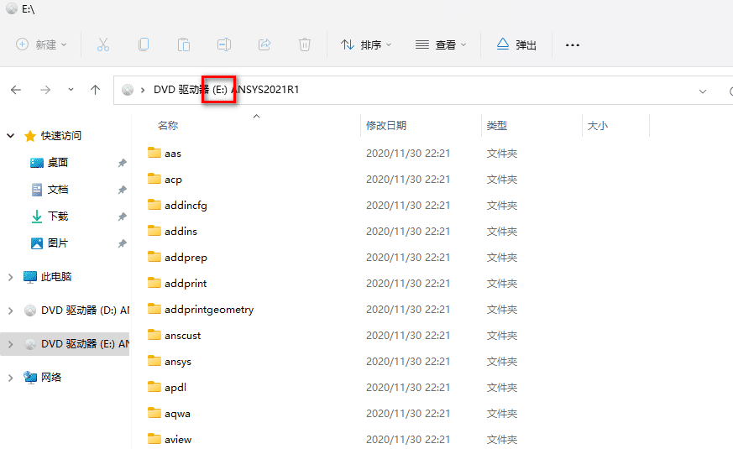Open the more options ellipsis menu

[x=573, y=45]
